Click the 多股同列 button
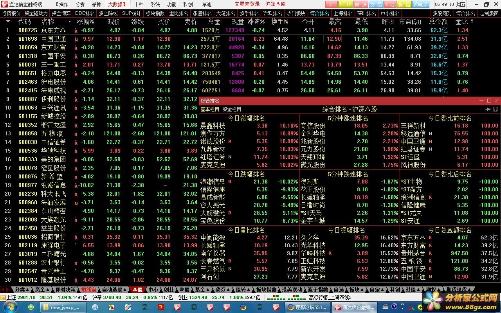Image resolution: width=501 pixels, height=313 pixels. tap(442, 13)
